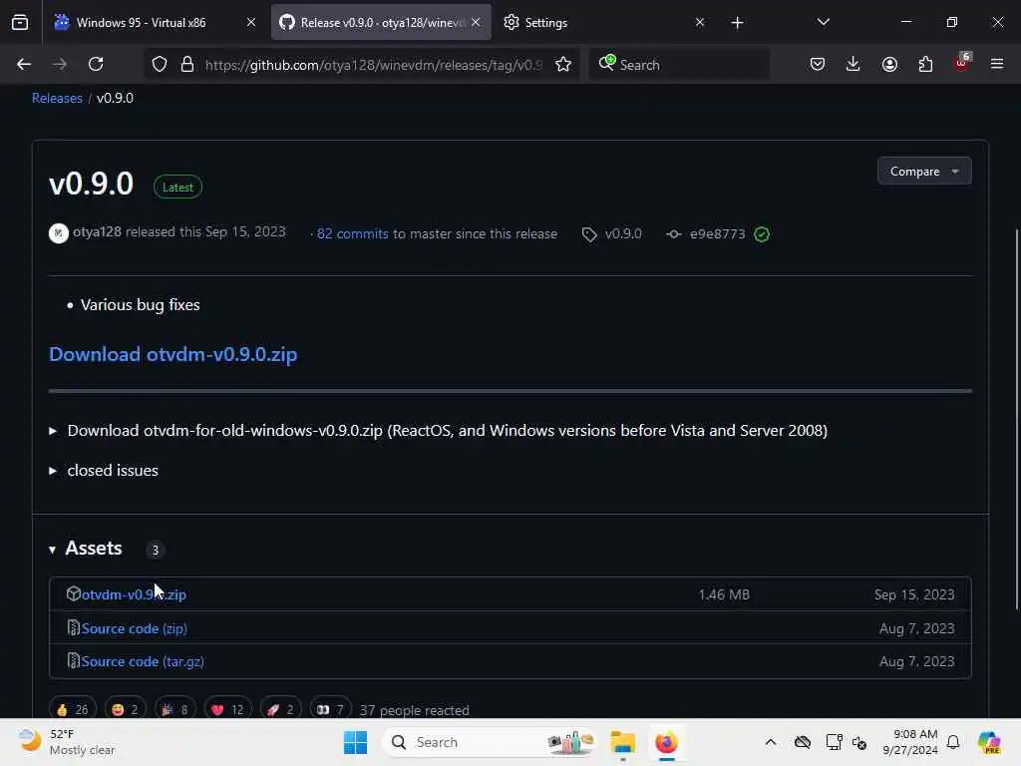Click the laugh reaction with 2
1021x766 pixels.
click(x=125, y=709)
